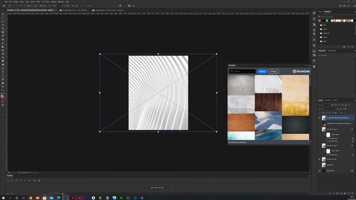Toggle lock all in Layers panel
356x200 pixels.
336,113
